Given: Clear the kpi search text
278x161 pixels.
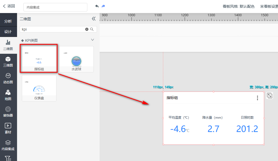Looking at the screenshot, I should coord(87,29).
